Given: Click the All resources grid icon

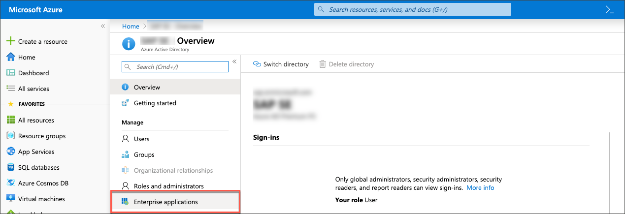Looking at the screenshot, I should click(x=11, y=120).
